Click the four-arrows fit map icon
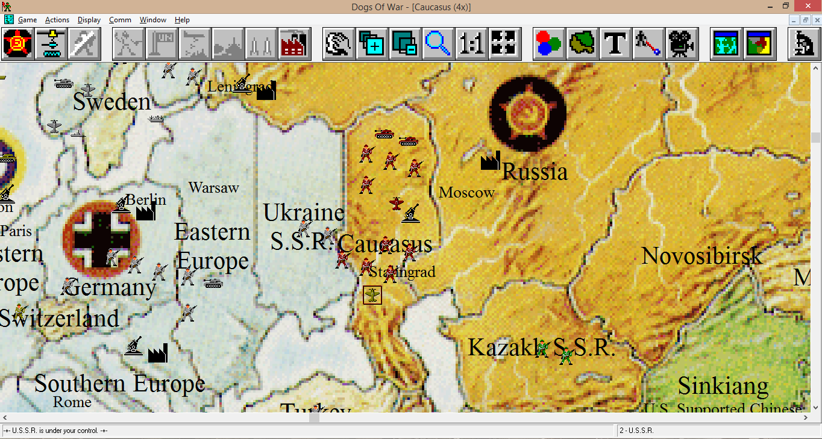The height and width of the screenshot is (439, 822). point(504,43)
